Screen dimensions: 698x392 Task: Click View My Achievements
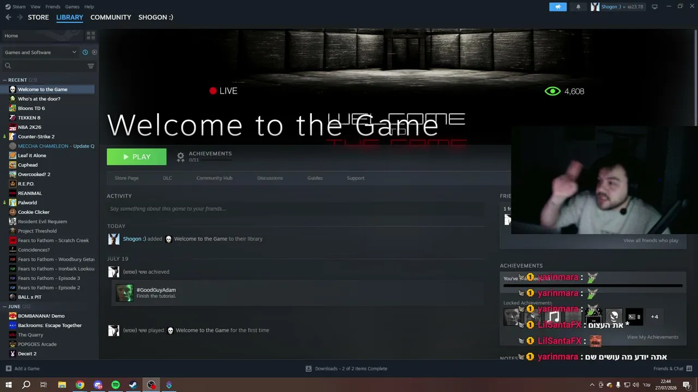click(x=653, y=337)
